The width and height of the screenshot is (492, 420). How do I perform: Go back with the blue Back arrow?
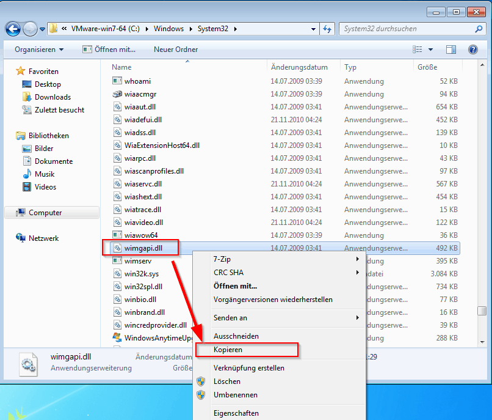coord(13,29)
